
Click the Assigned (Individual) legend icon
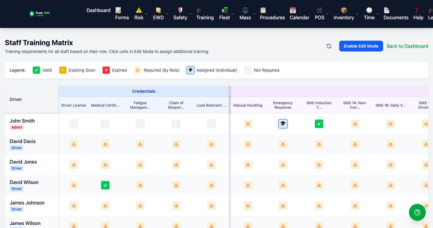pos(190,70)
